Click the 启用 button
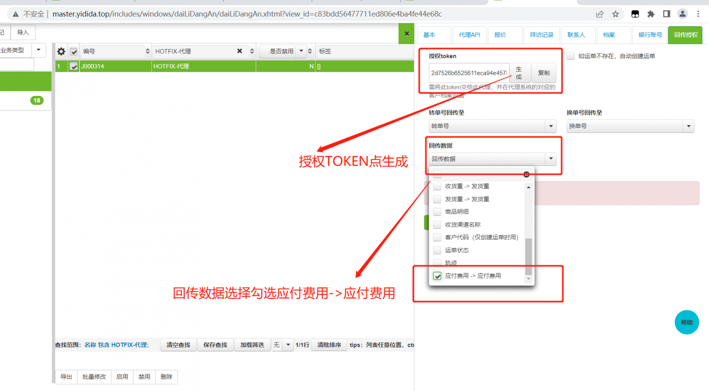The width and height of the screenshot is (709, 391). pyautogui.click(x=122, y=377)
